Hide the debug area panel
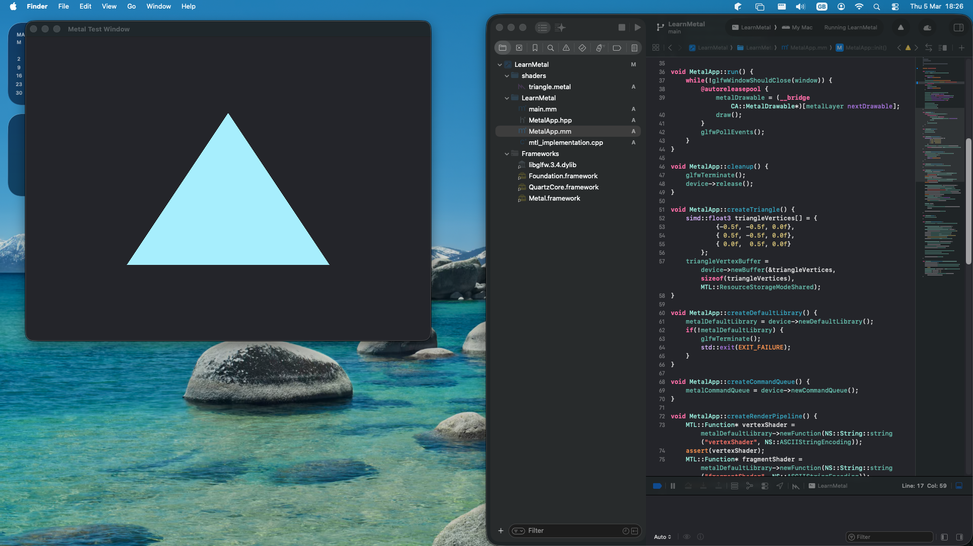Viewport: 973px width, 546px height. pyautogui.click(x=959, y=486)
